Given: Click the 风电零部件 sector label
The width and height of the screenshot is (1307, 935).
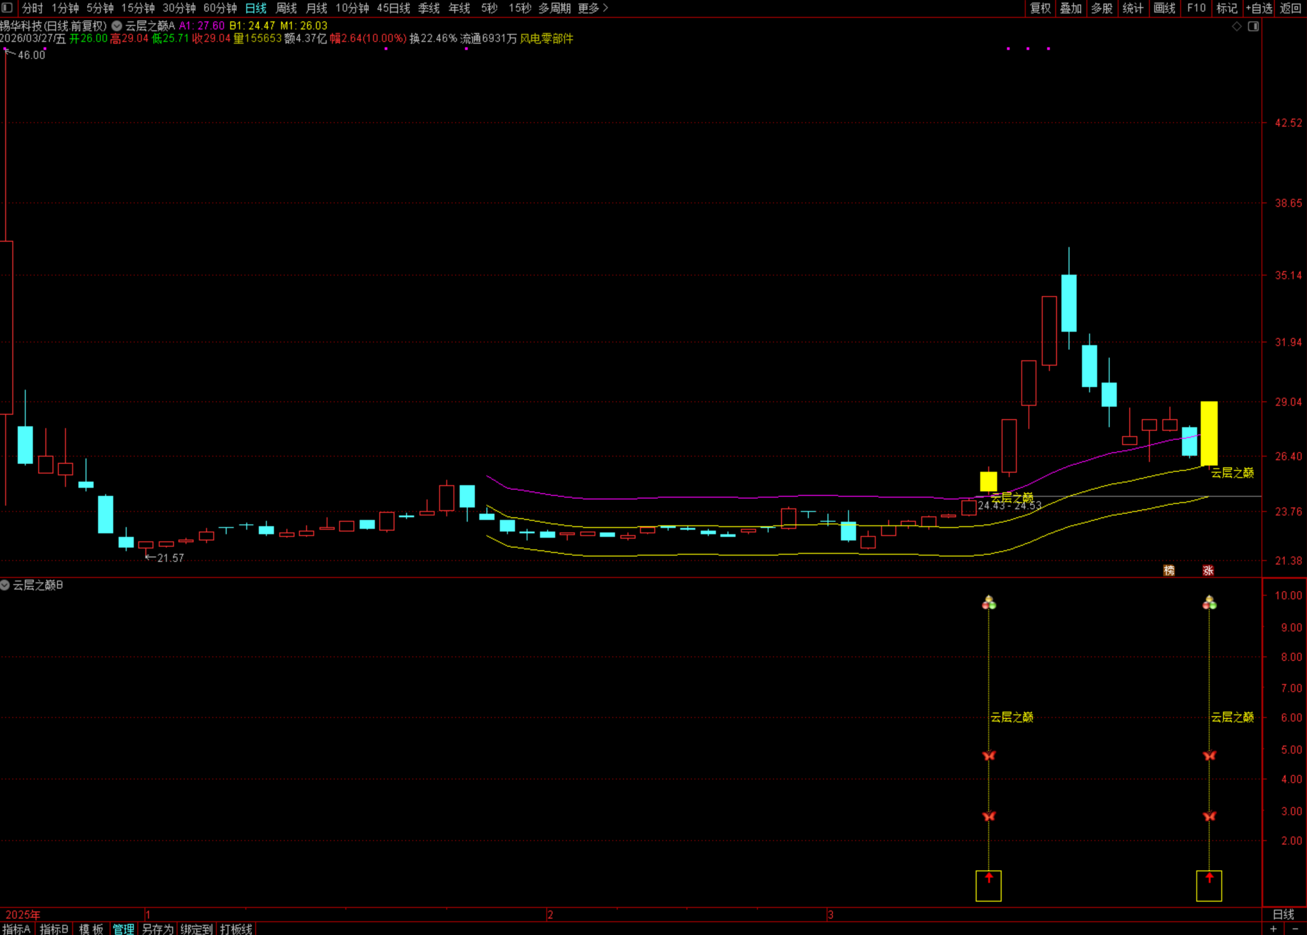Looking at the screenshot, I should pos(546,39).
